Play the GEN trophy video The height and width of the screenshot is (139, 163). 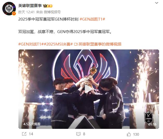tap(89, 89)
